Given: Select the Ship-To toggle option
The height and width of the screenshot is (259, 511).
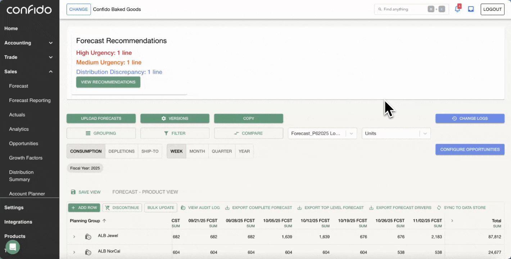Looking at the screenshot, I should coord(150,151).
